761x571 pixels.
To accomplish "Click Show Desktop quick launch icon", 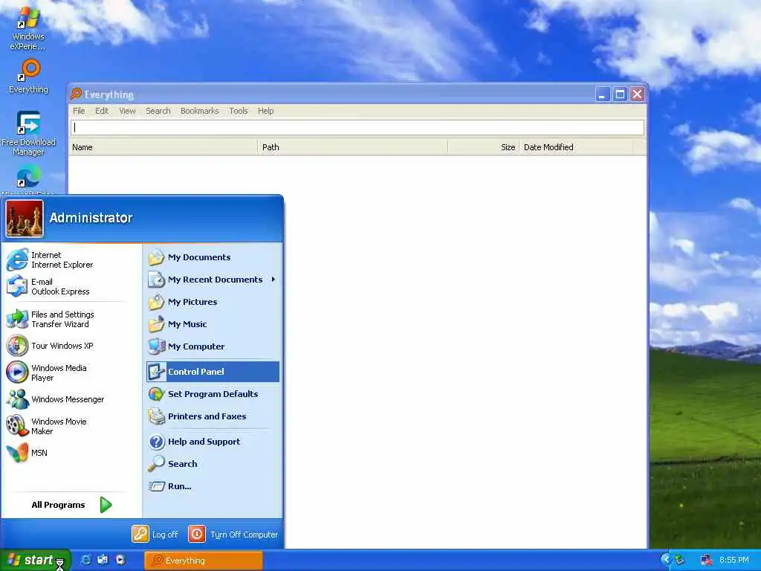I will [103, 560].
